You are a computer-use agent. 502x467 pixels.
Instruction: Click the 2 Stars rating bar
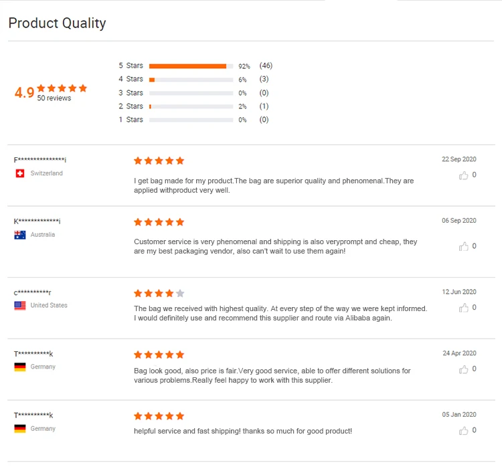pyautogui.click(x=191, y=106)
